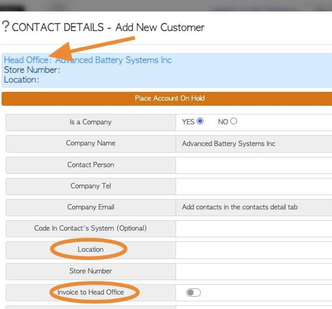
Task: Click the Location: line in blue banner
Action: pyautogui.click(x=22, y=80)
